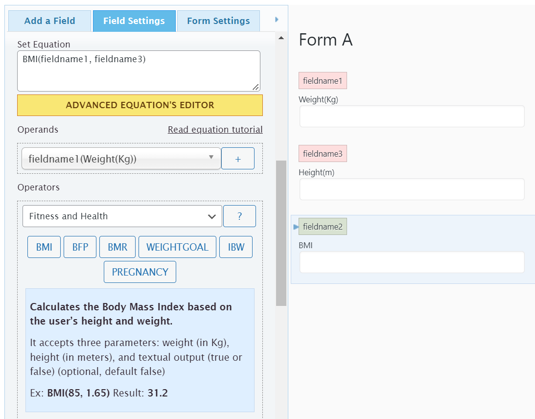
Task: Insert the BFP operator
Action: click(x=80, y=247)
